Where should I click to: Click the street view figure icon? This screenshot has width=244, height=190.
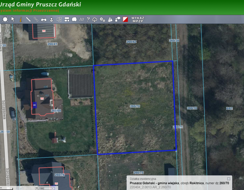click(x=51, y=19)
